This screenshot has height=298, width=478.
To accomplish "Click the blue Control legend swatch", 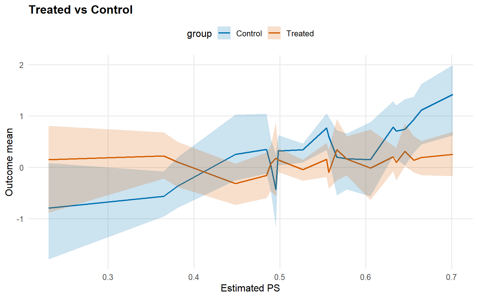I will click(224, 33).
